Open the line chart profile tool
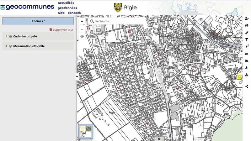 (x=247, y=54)
